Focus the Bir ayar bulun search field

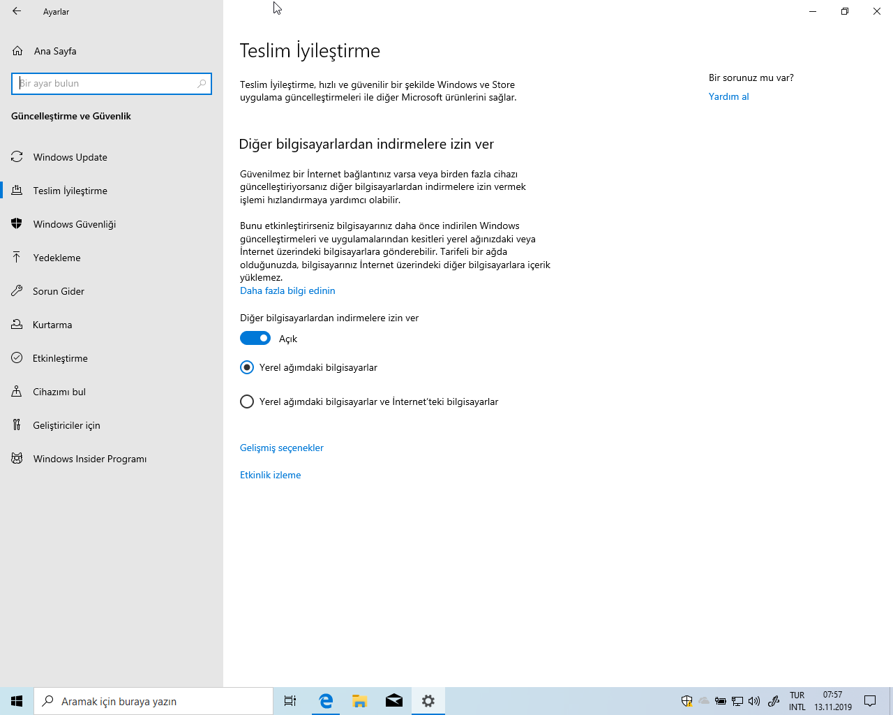pyautogui.click(x=112, y=83)
